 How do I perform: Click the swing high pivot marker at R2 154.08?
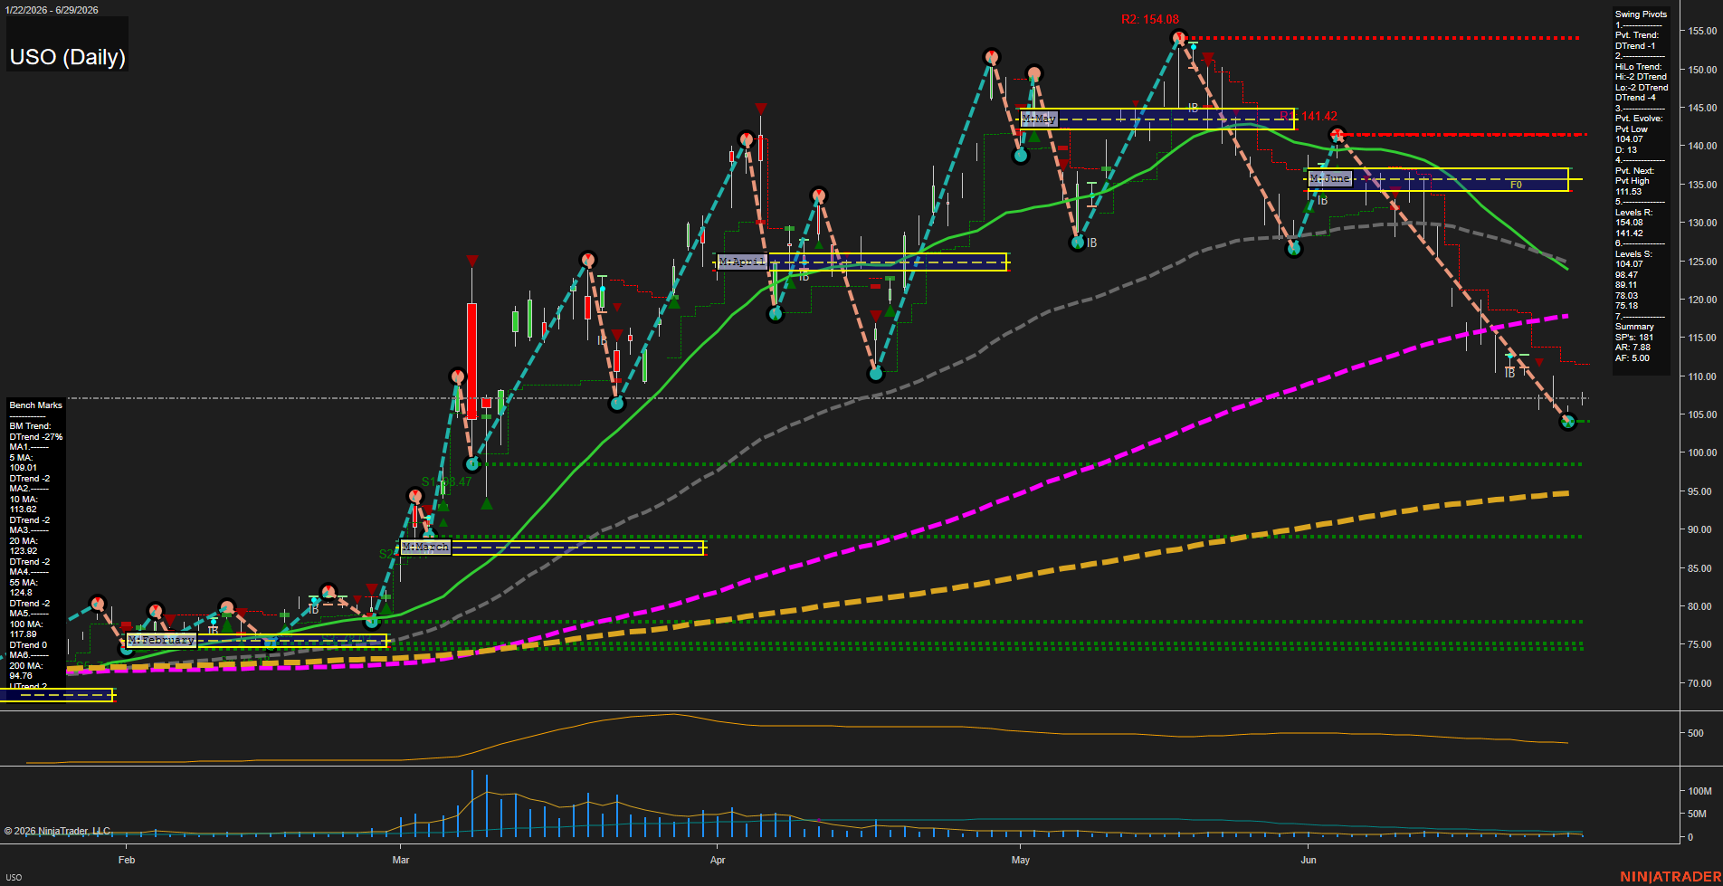pos(1178,38)
